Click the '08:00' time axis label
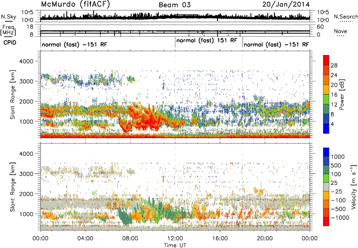Screen dimensions: 358x248 tap(130, 239)
